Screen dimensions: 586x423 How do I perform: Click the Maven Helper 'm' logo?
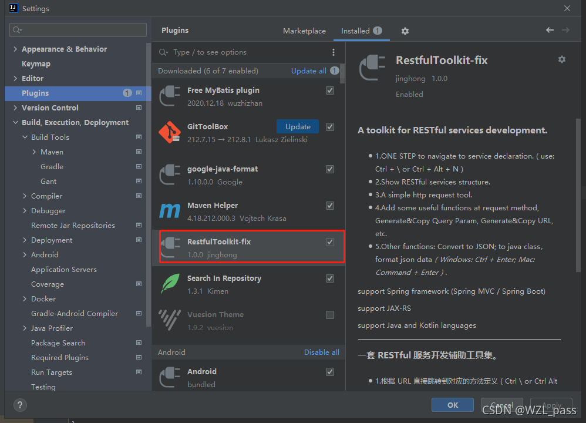170,211
